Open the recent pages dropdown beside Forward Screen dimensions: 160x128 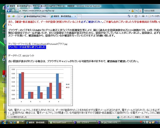(x=16, y=11)
